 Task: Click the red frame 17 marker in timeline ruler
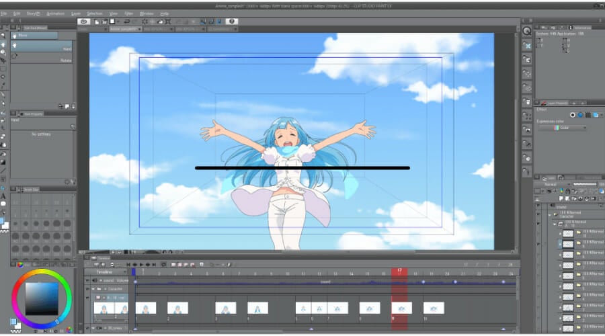click(399, 271)
